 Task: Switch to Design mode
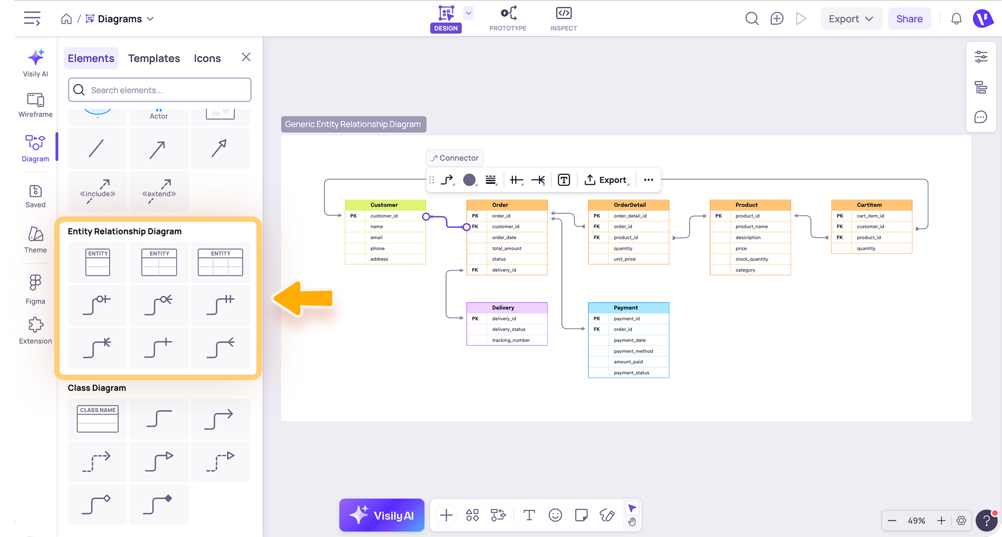pos(446,19)
